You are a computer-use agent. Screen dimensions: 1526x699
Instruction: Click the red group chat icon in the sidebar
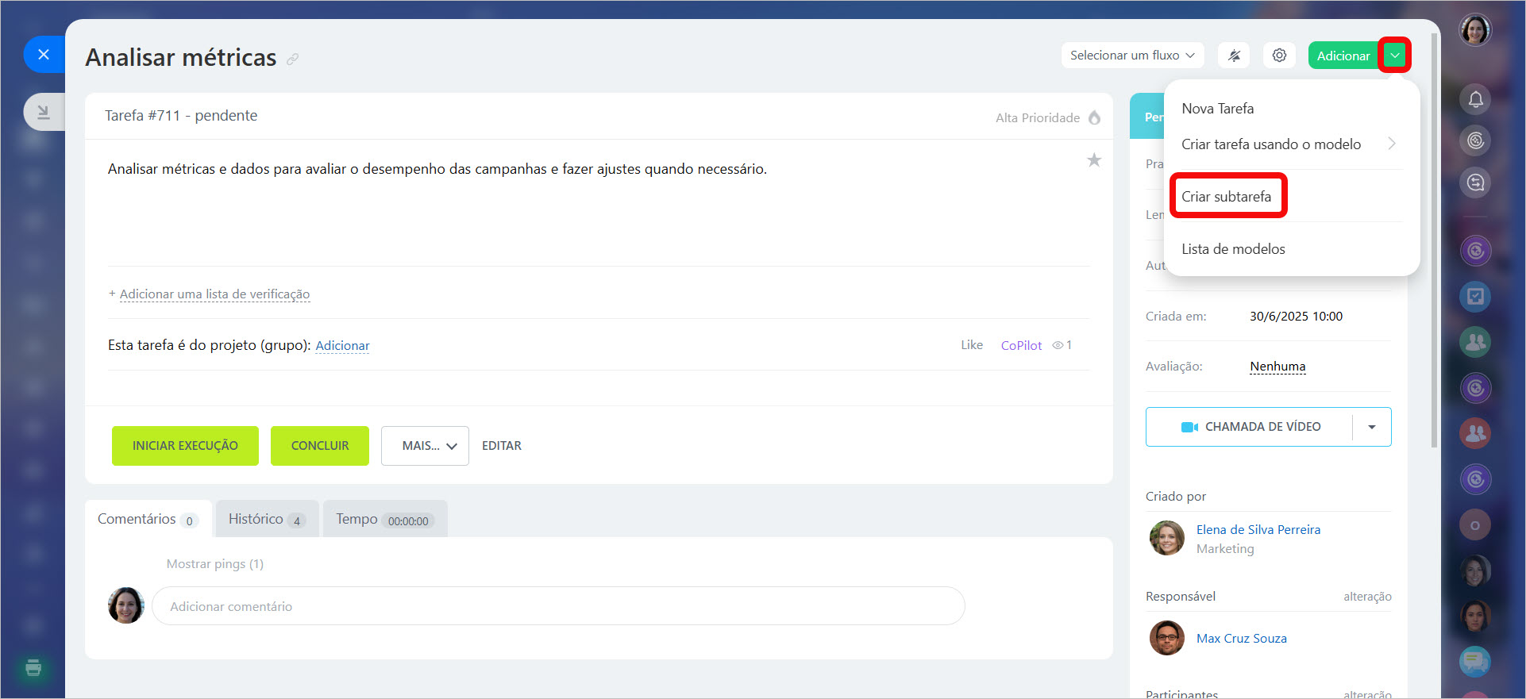[1475, 433]
